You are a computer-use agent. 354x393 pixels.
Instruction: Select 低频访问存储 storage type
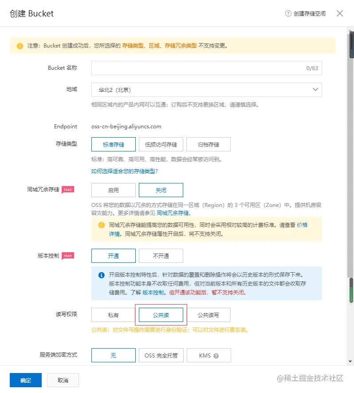coord(161,144)
